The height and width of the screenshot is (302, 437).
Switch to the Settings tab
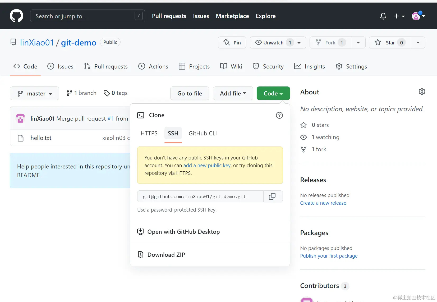(x=351, y=66)
